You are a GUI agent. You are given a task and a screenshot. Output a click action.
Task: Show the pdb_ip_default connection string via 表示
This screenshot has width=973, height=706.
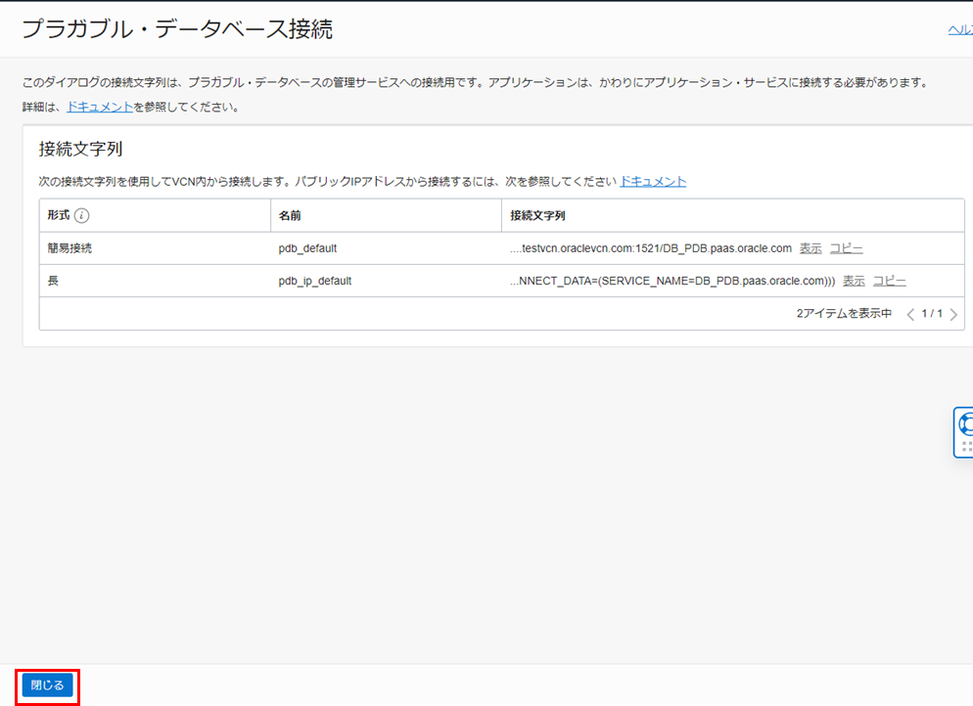(854, 281)
